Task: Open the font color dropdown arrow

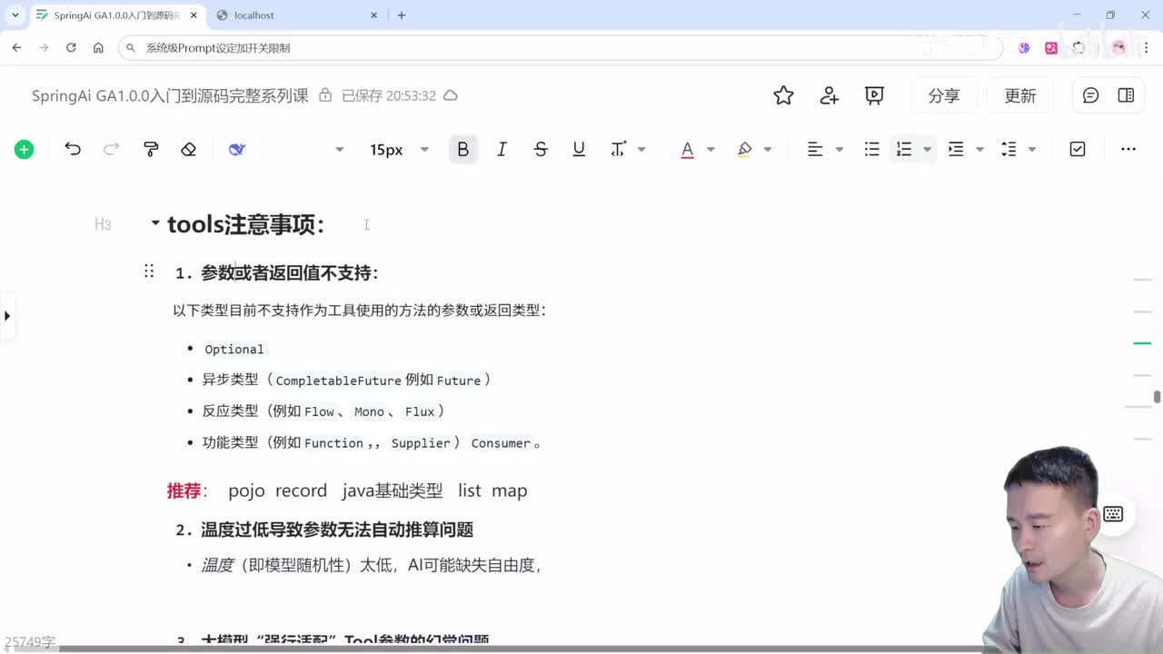Action: 711,149
